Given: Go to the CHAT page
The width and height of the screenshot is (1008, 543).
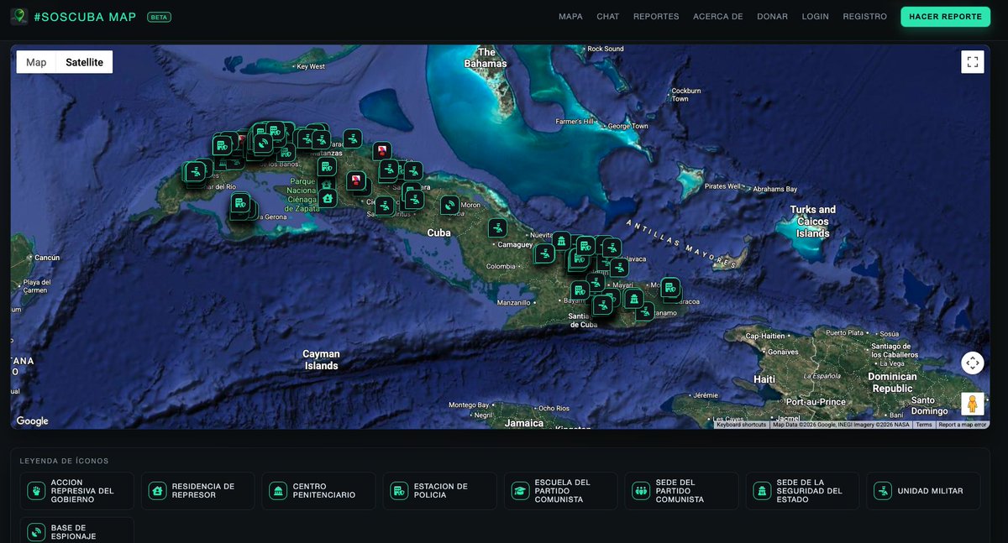Looking at the screenshot, I should 608,17.
